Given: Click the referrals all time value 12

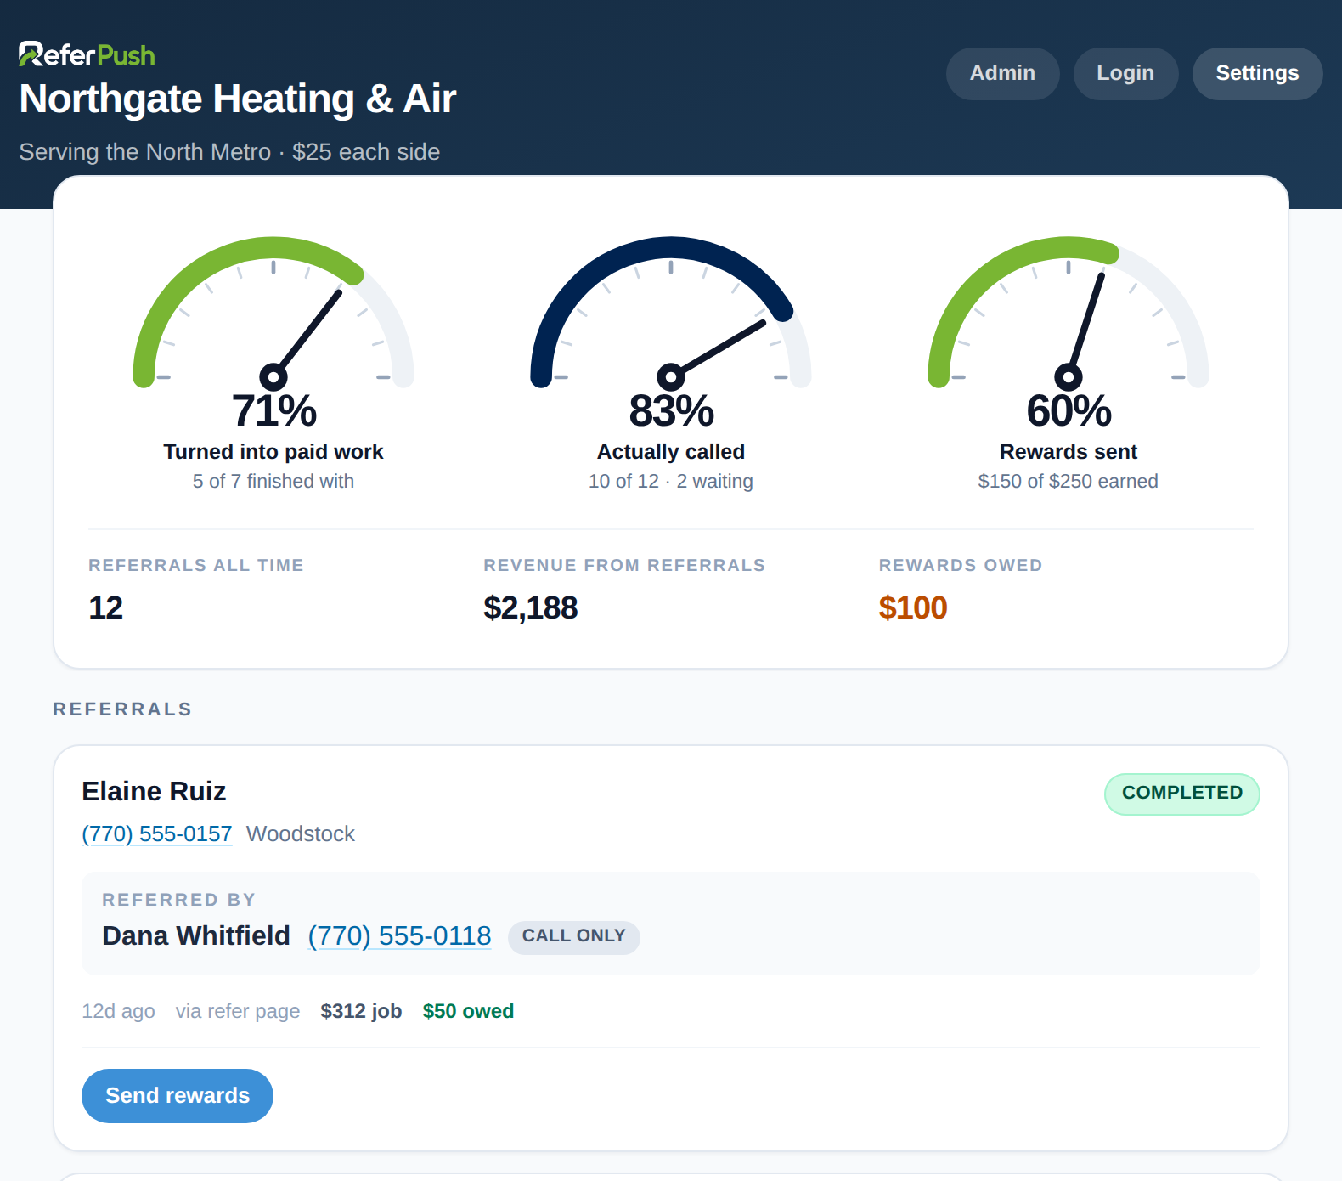Looking at the screenshot, I should [106, 608].
